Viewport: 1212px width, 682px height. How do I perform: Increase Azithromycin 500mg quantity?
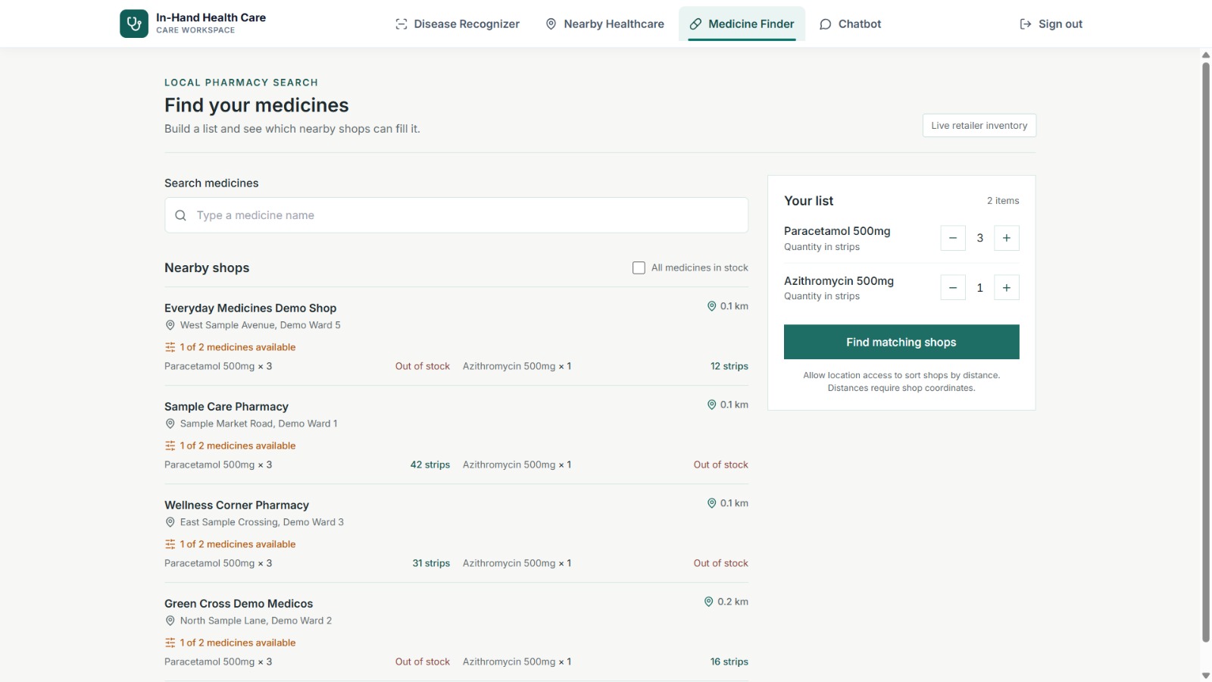[1007, 288]
